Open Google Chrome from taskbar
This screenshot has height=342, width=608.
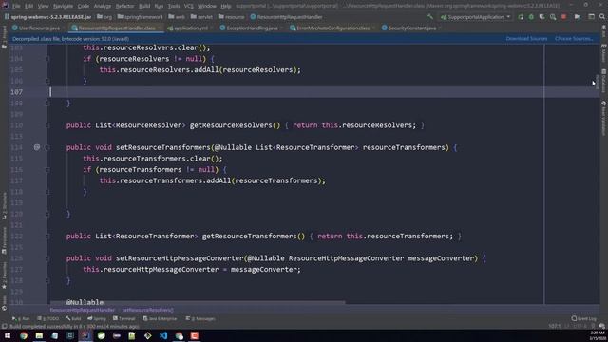click(24, 335)
